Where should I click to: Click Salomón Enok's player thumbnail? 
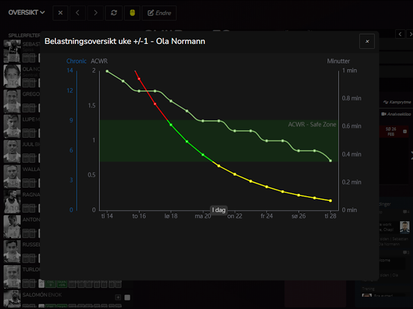[12, 298]
